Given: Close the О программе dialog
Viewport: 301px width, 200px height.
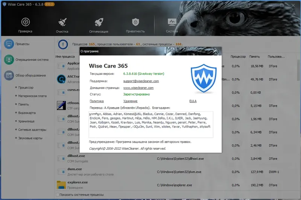Looking at the screenshot, I should pyautogui.click(x=214, y=51).
